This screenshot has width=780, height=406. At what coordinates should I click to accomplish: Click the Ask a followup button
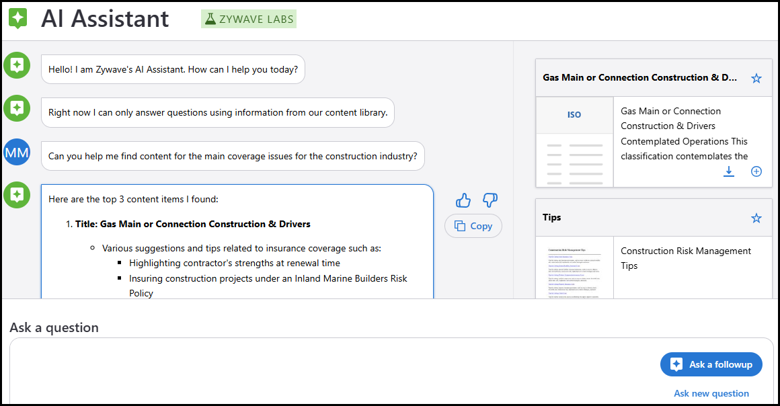point(711,364)
